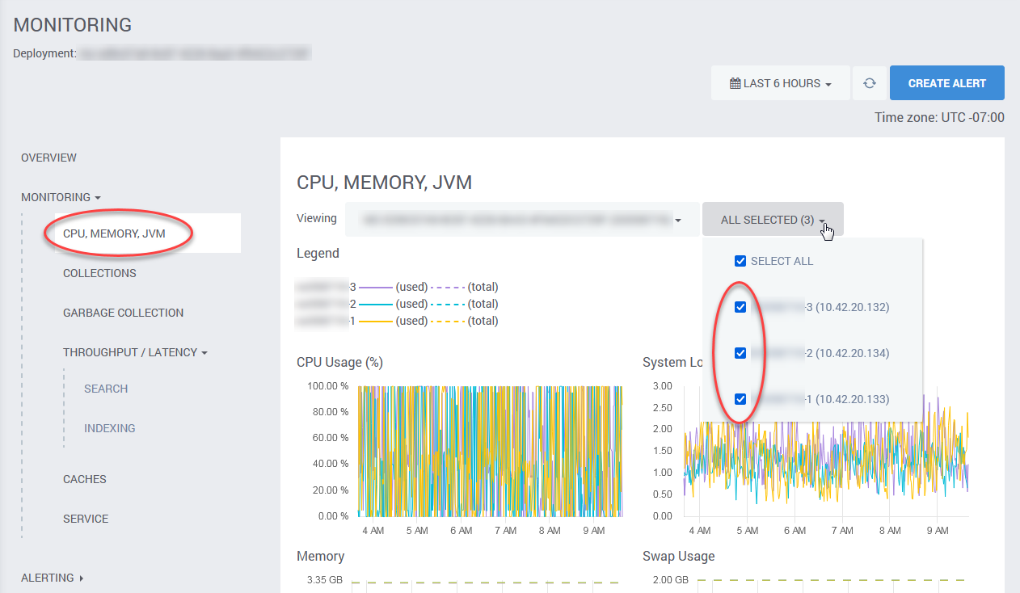Select SEARCH under Throughput / Latency
1020x593 pixels.
tap(105, 389)
